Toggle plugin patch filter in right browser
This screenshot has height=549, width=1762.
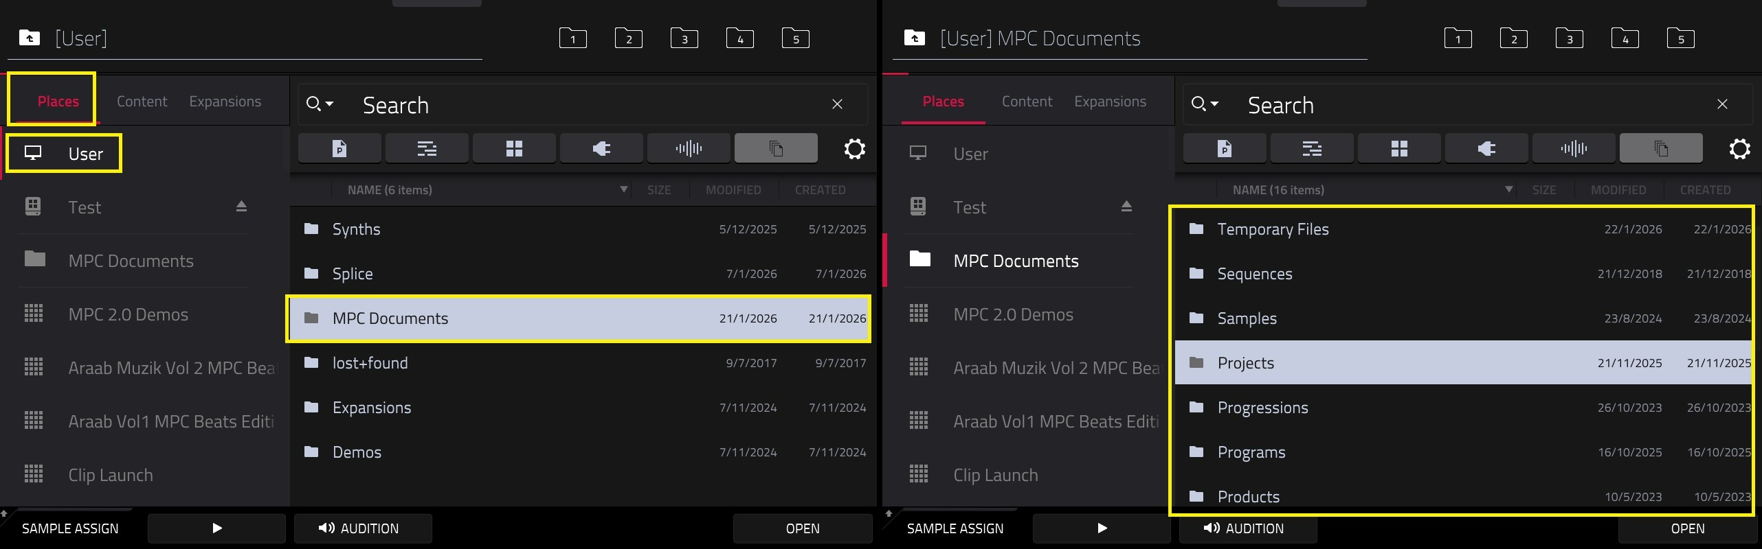1486,148
